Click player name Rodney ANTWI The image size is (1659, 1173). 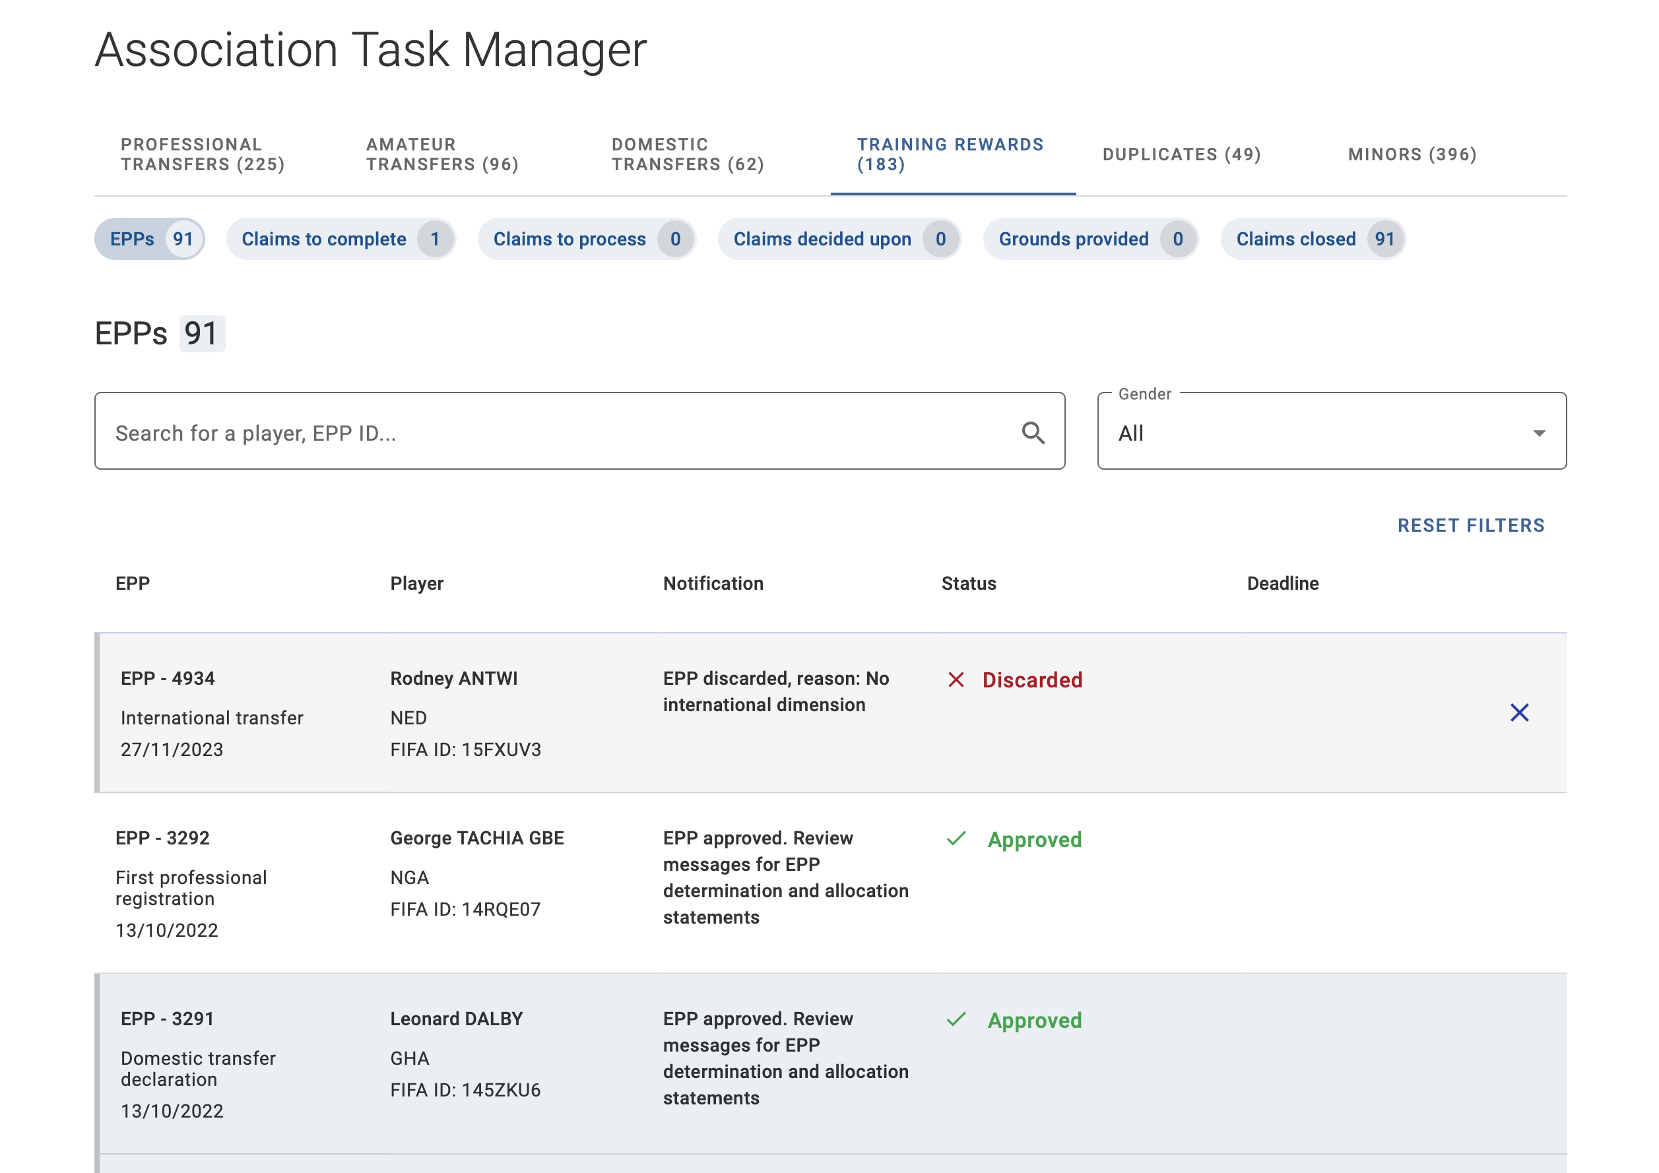[454, 679]
